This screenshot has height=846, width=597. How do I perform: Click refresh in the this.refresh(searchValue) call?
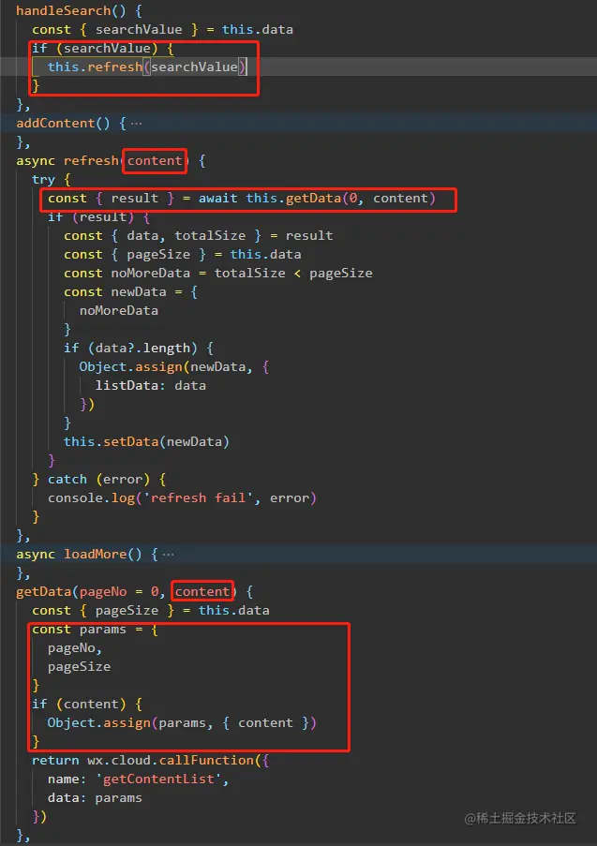115,67
